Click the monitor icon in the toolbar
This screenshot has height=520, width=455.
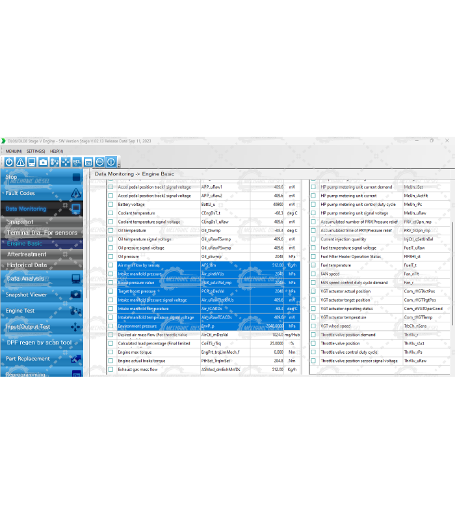[x=31, y=162]
